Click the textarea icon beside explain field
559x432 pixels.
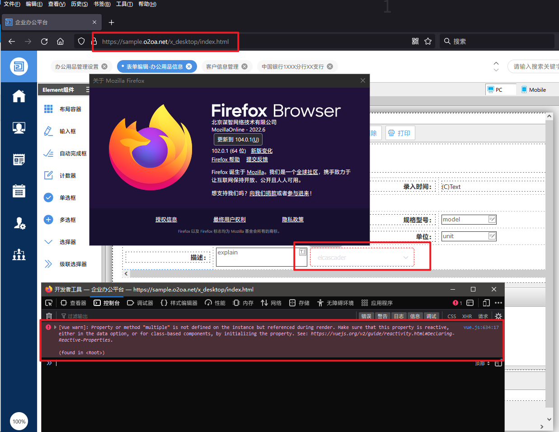coord(303,252)
